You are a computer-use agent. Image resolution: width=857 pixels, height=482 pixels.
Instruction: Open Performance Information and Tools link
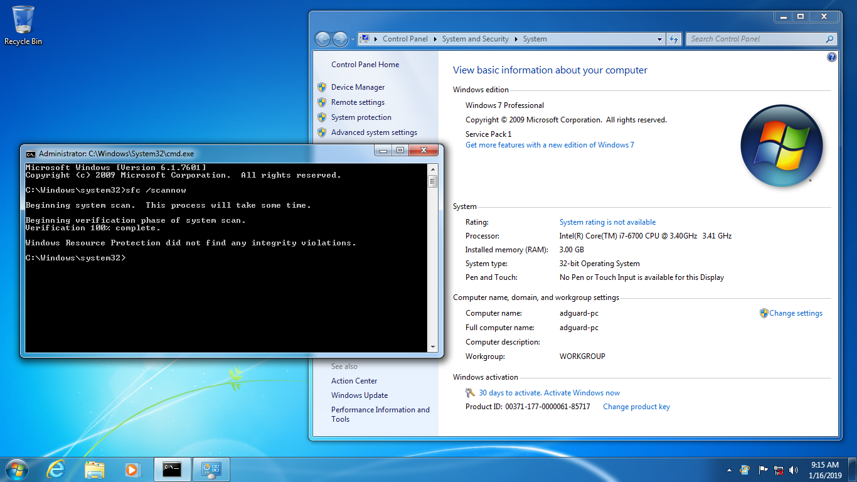tap(380, 414)
